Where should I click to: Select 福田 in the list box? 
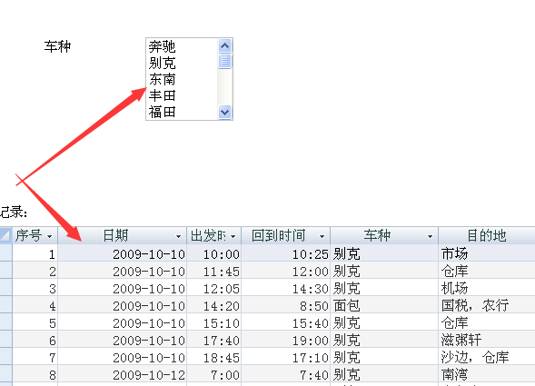click(162, 112)
